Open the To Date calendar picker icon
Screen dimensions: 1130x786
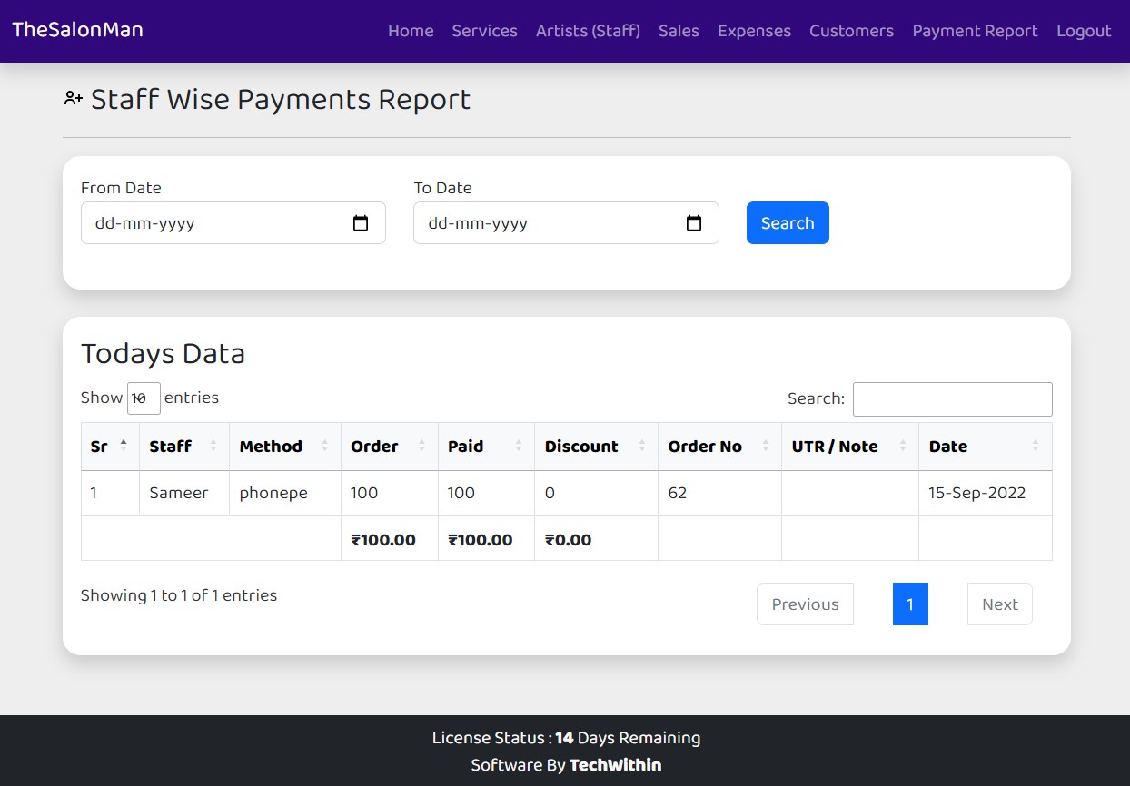click(694, 223)
